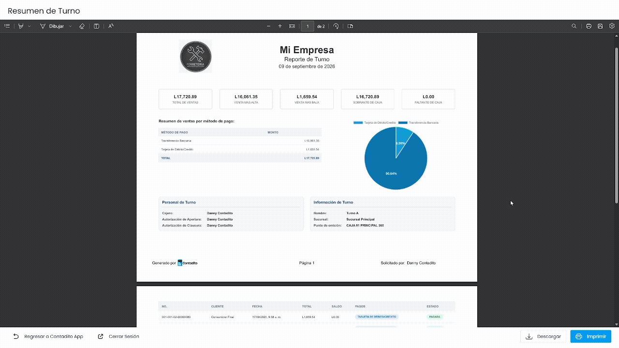Screen dimensions: 619x348
Task: Click the Tarjeta de Débito/Crédito legend swatch
Action: [358, 123]
